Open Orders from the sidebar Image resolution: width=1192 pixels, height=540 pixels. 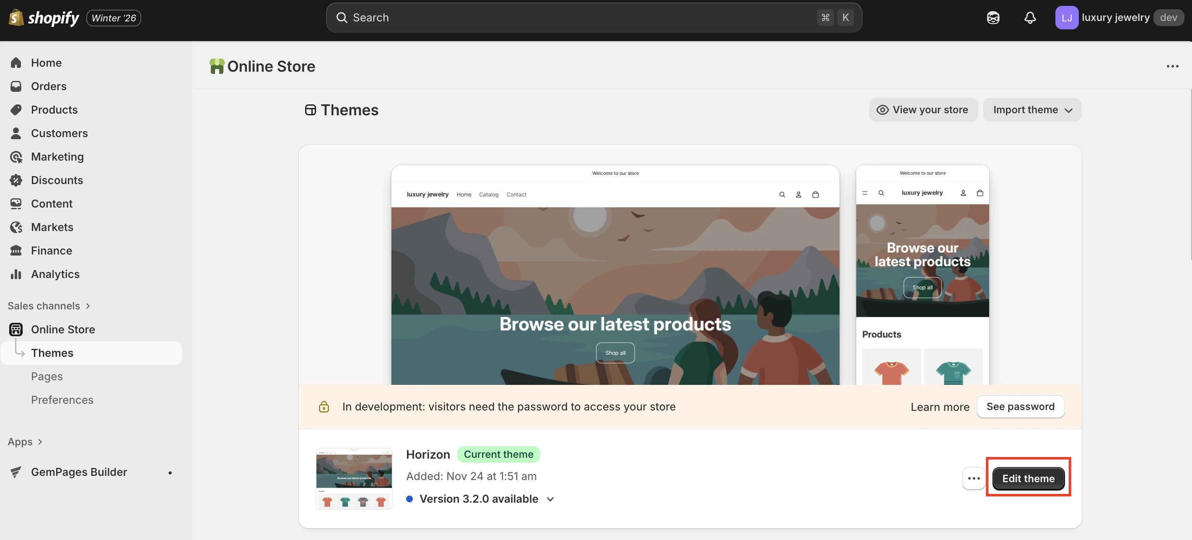pos(49,86)
